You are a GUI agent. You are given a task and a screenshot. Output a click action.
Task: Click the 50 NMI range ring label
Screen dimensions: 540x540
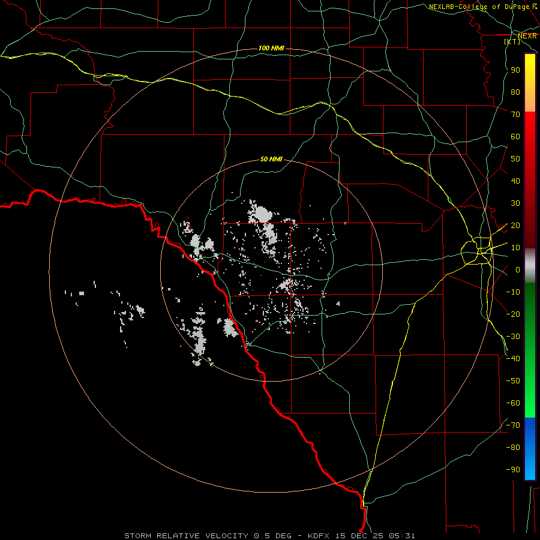click(271, 159)
